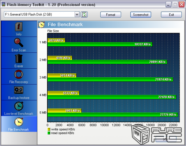Open the Backup/restore tape icon
The width and height of the screenshot is (186, 146).
19,90
